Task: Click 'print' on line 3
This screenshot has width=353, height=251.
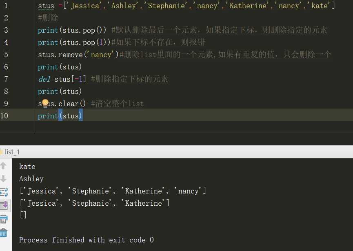Action: click(48, 30)
